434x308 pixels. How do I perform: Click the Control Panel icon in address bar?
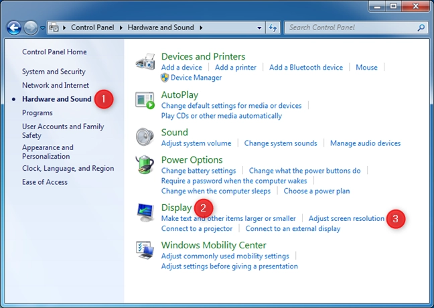[x=54, y=27]
